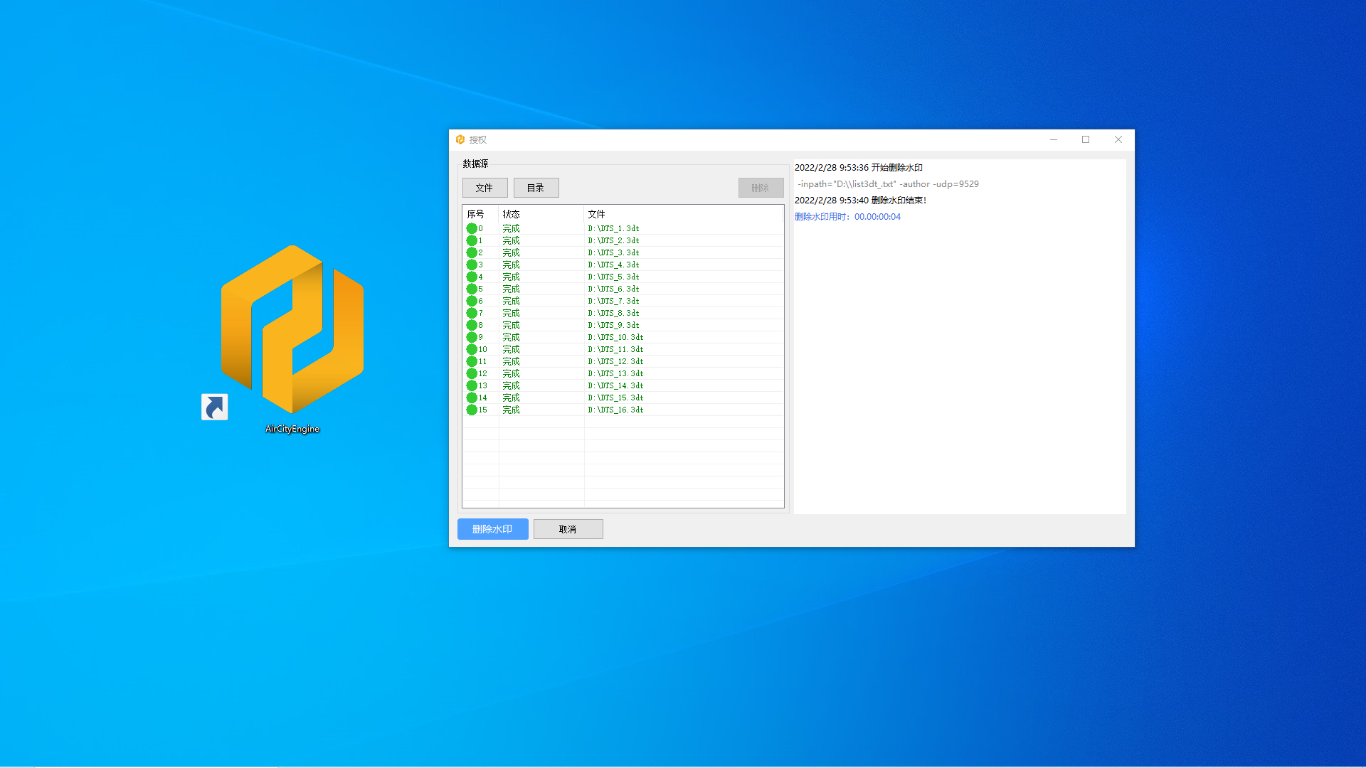
Task: Select file entry D:\DTS_14.3dt
Action: pos(615,385)
